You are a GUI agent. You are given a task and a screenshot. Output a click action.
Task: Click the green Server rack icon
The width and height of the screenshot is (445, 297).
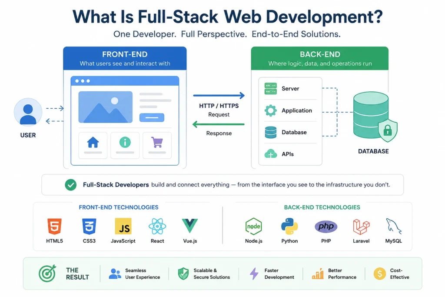click(x=270, y=89)
